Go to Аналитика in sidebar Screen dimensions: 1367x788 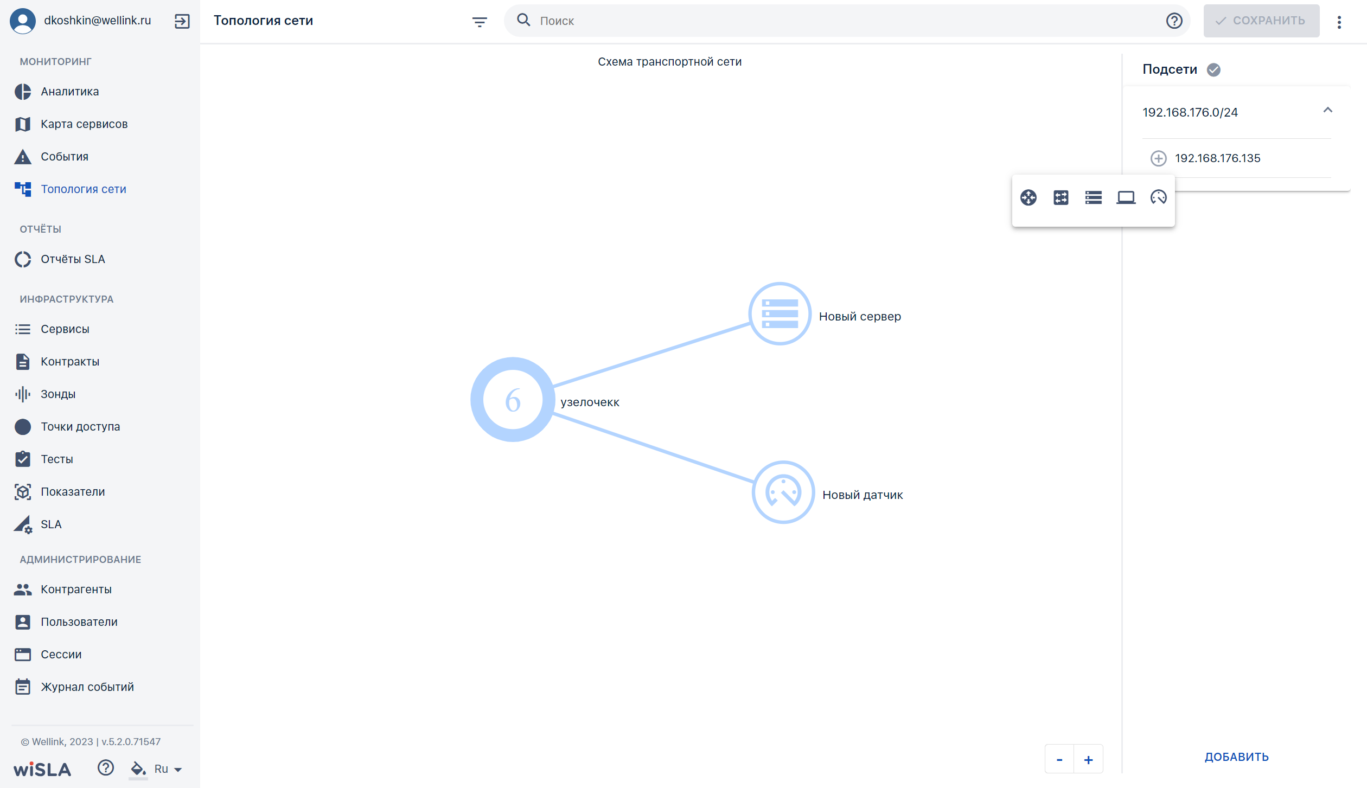[x=69, y=92]
